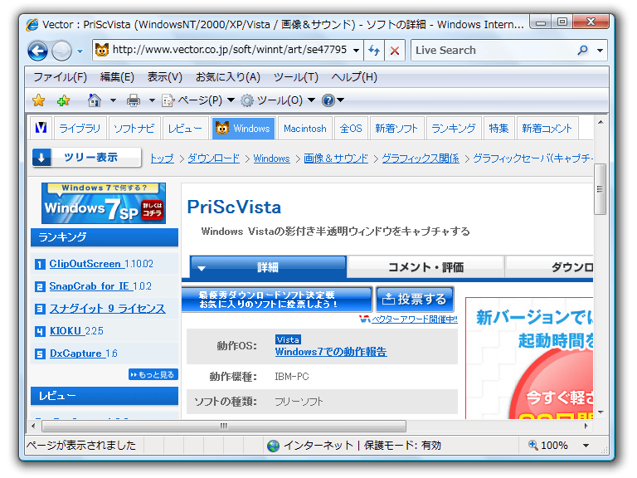Click the internet zone globe icon
The width and height of the screenshot is (637, 478).
[273, 446]
